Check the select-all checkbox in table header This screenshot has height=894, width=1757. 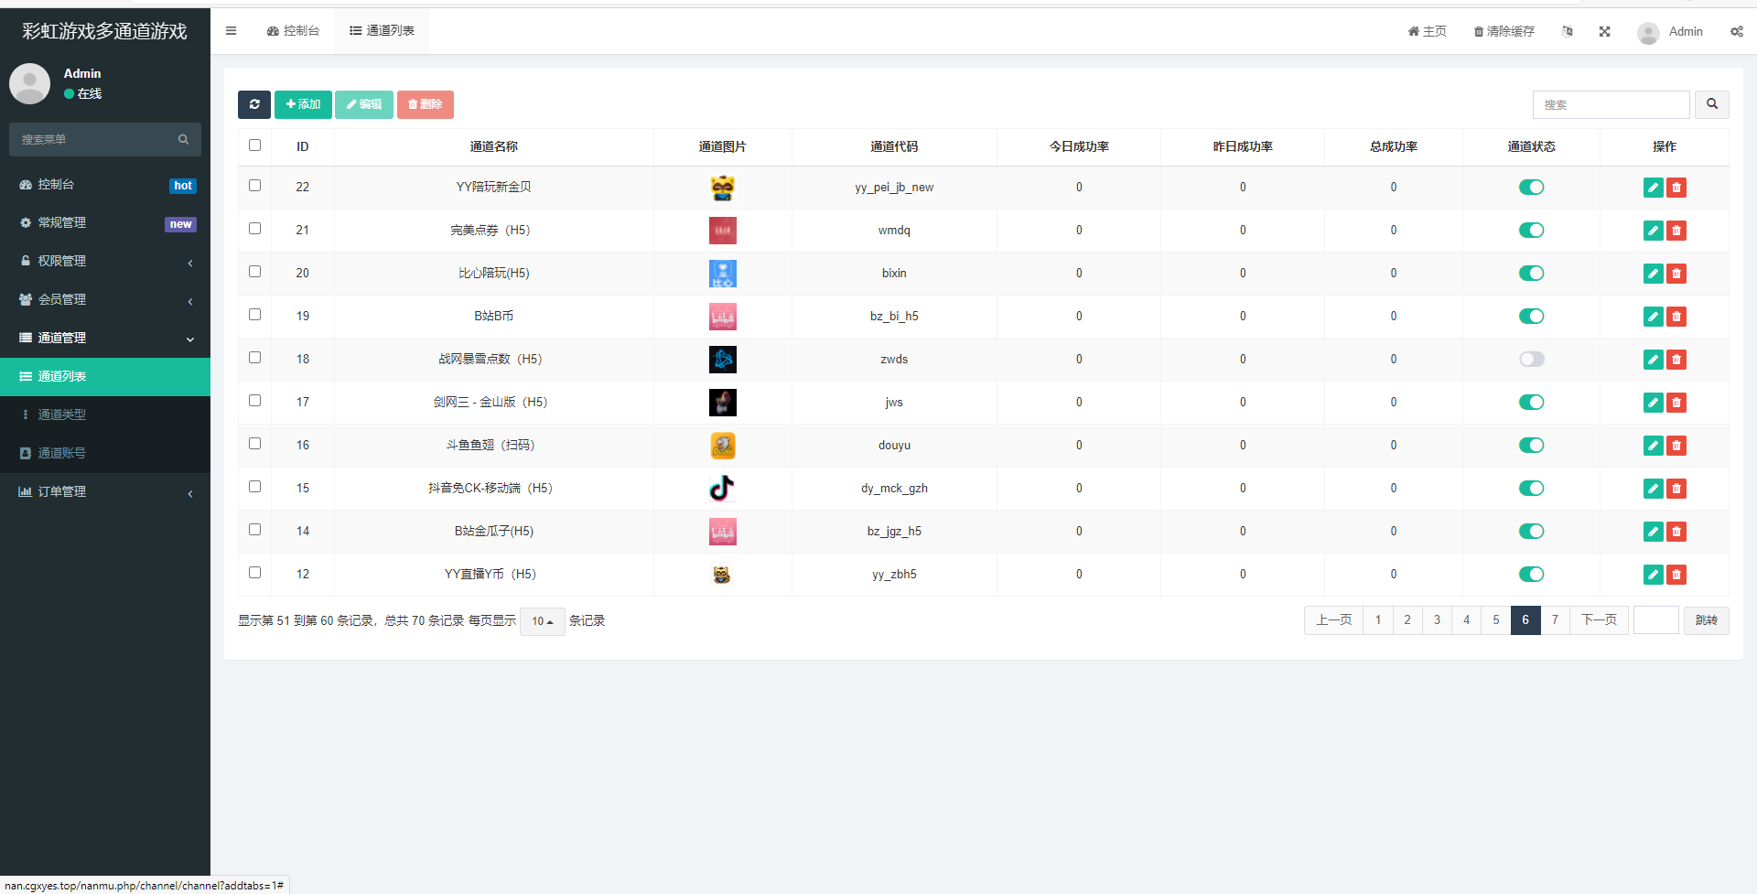pos(255,145)
